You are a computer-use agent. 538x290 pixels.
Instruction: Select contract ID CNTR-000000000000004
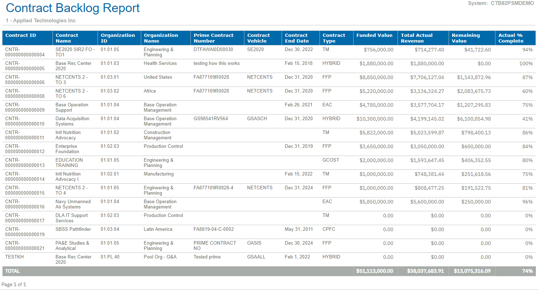[x=25, y=52]
